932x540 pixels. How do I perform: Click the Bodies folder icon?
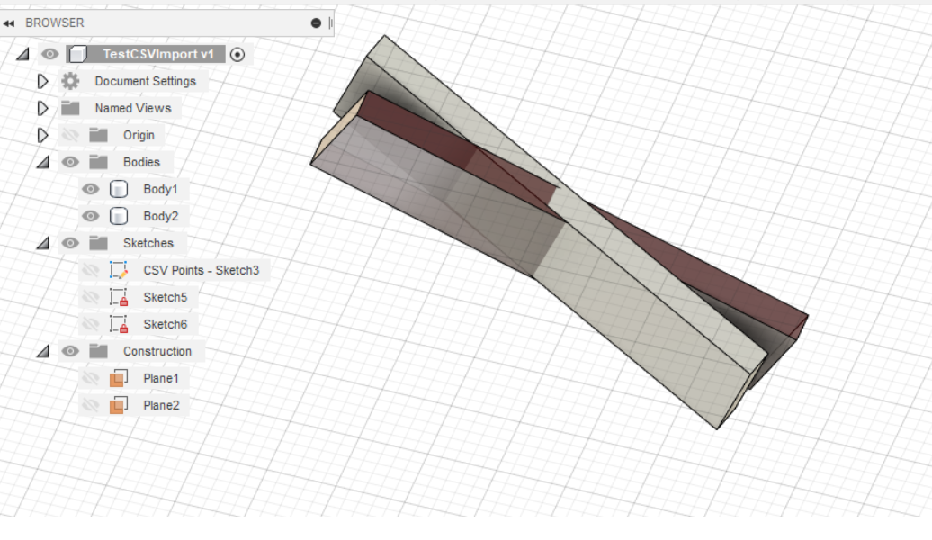tap(98, 162)
